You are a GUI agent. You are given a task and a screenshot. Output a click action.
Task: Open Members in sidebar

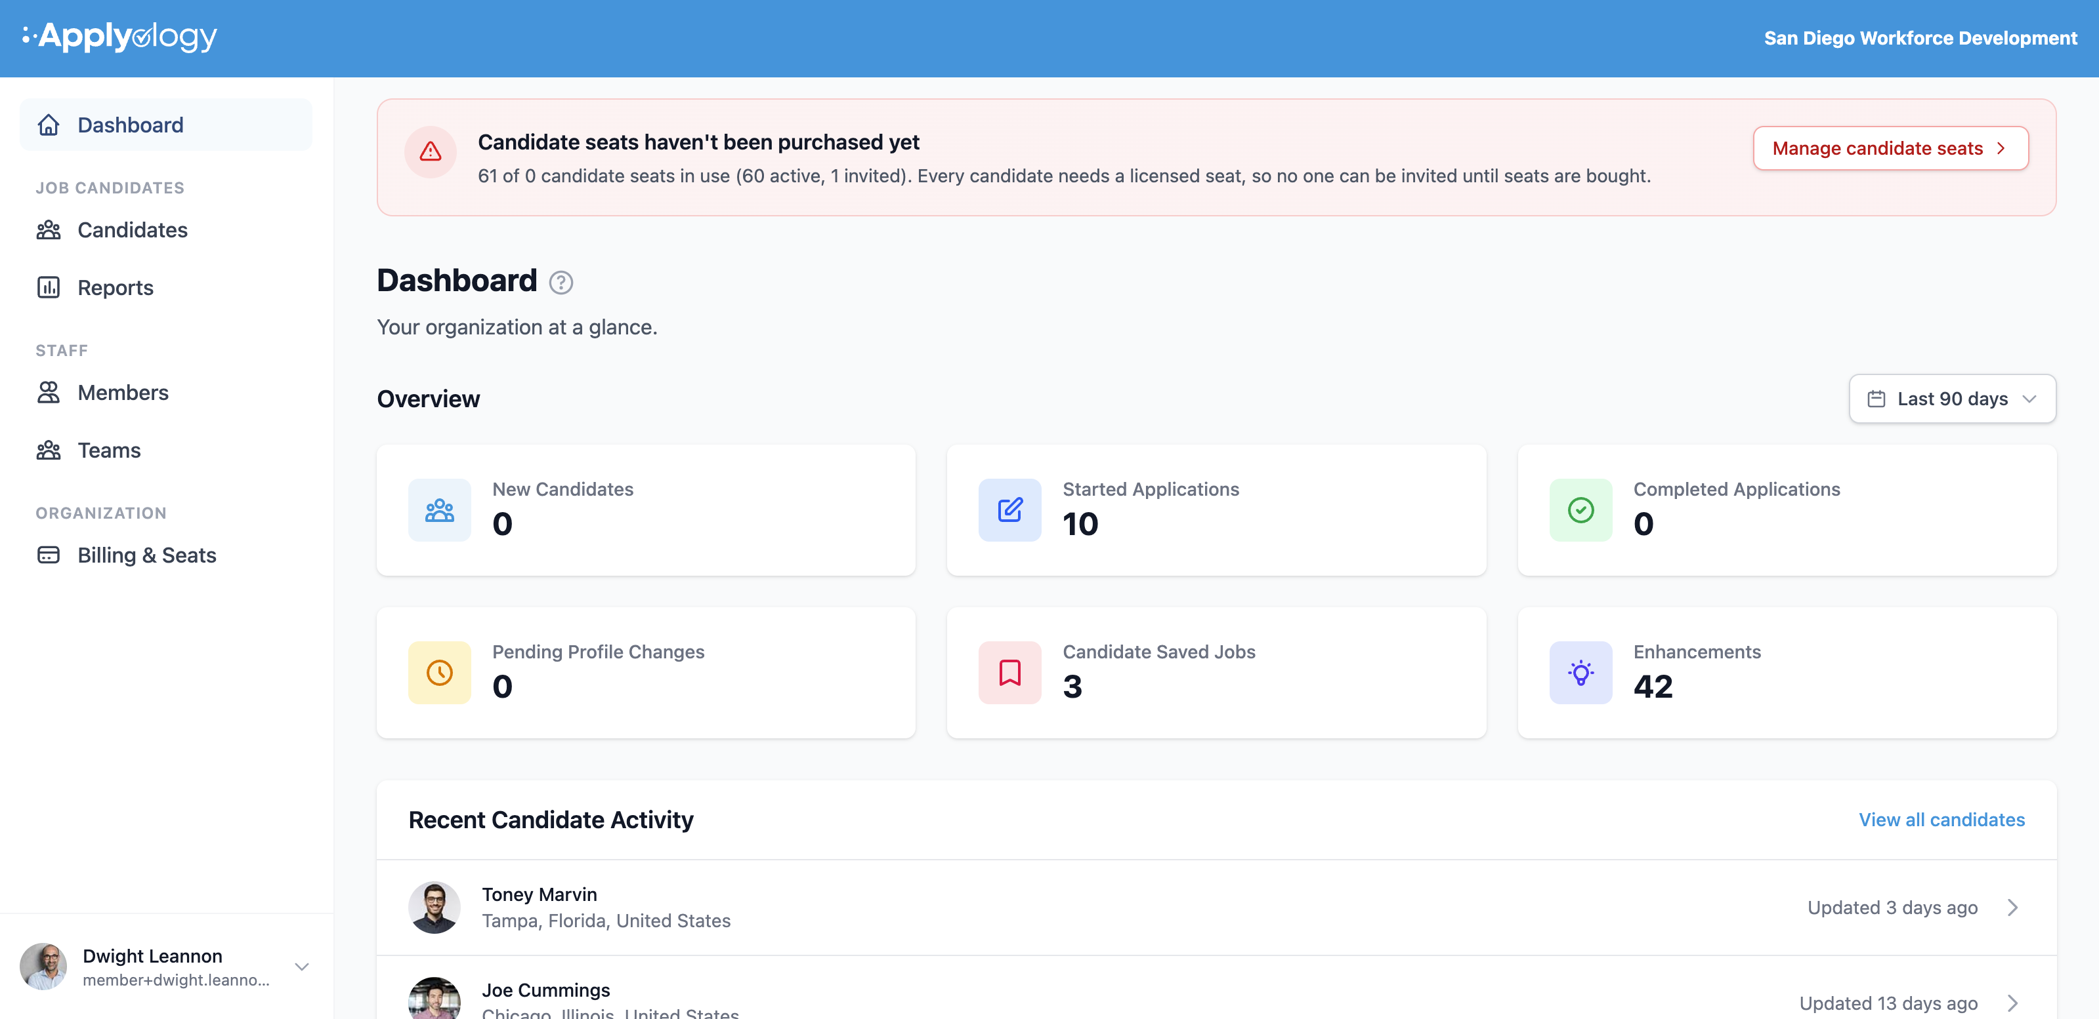166,392
